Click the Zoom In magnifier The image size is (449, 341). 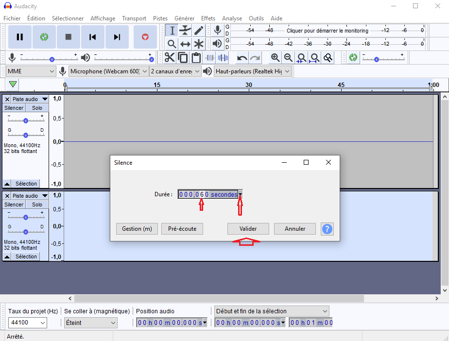pyautogui.click(x=275, y=58)
